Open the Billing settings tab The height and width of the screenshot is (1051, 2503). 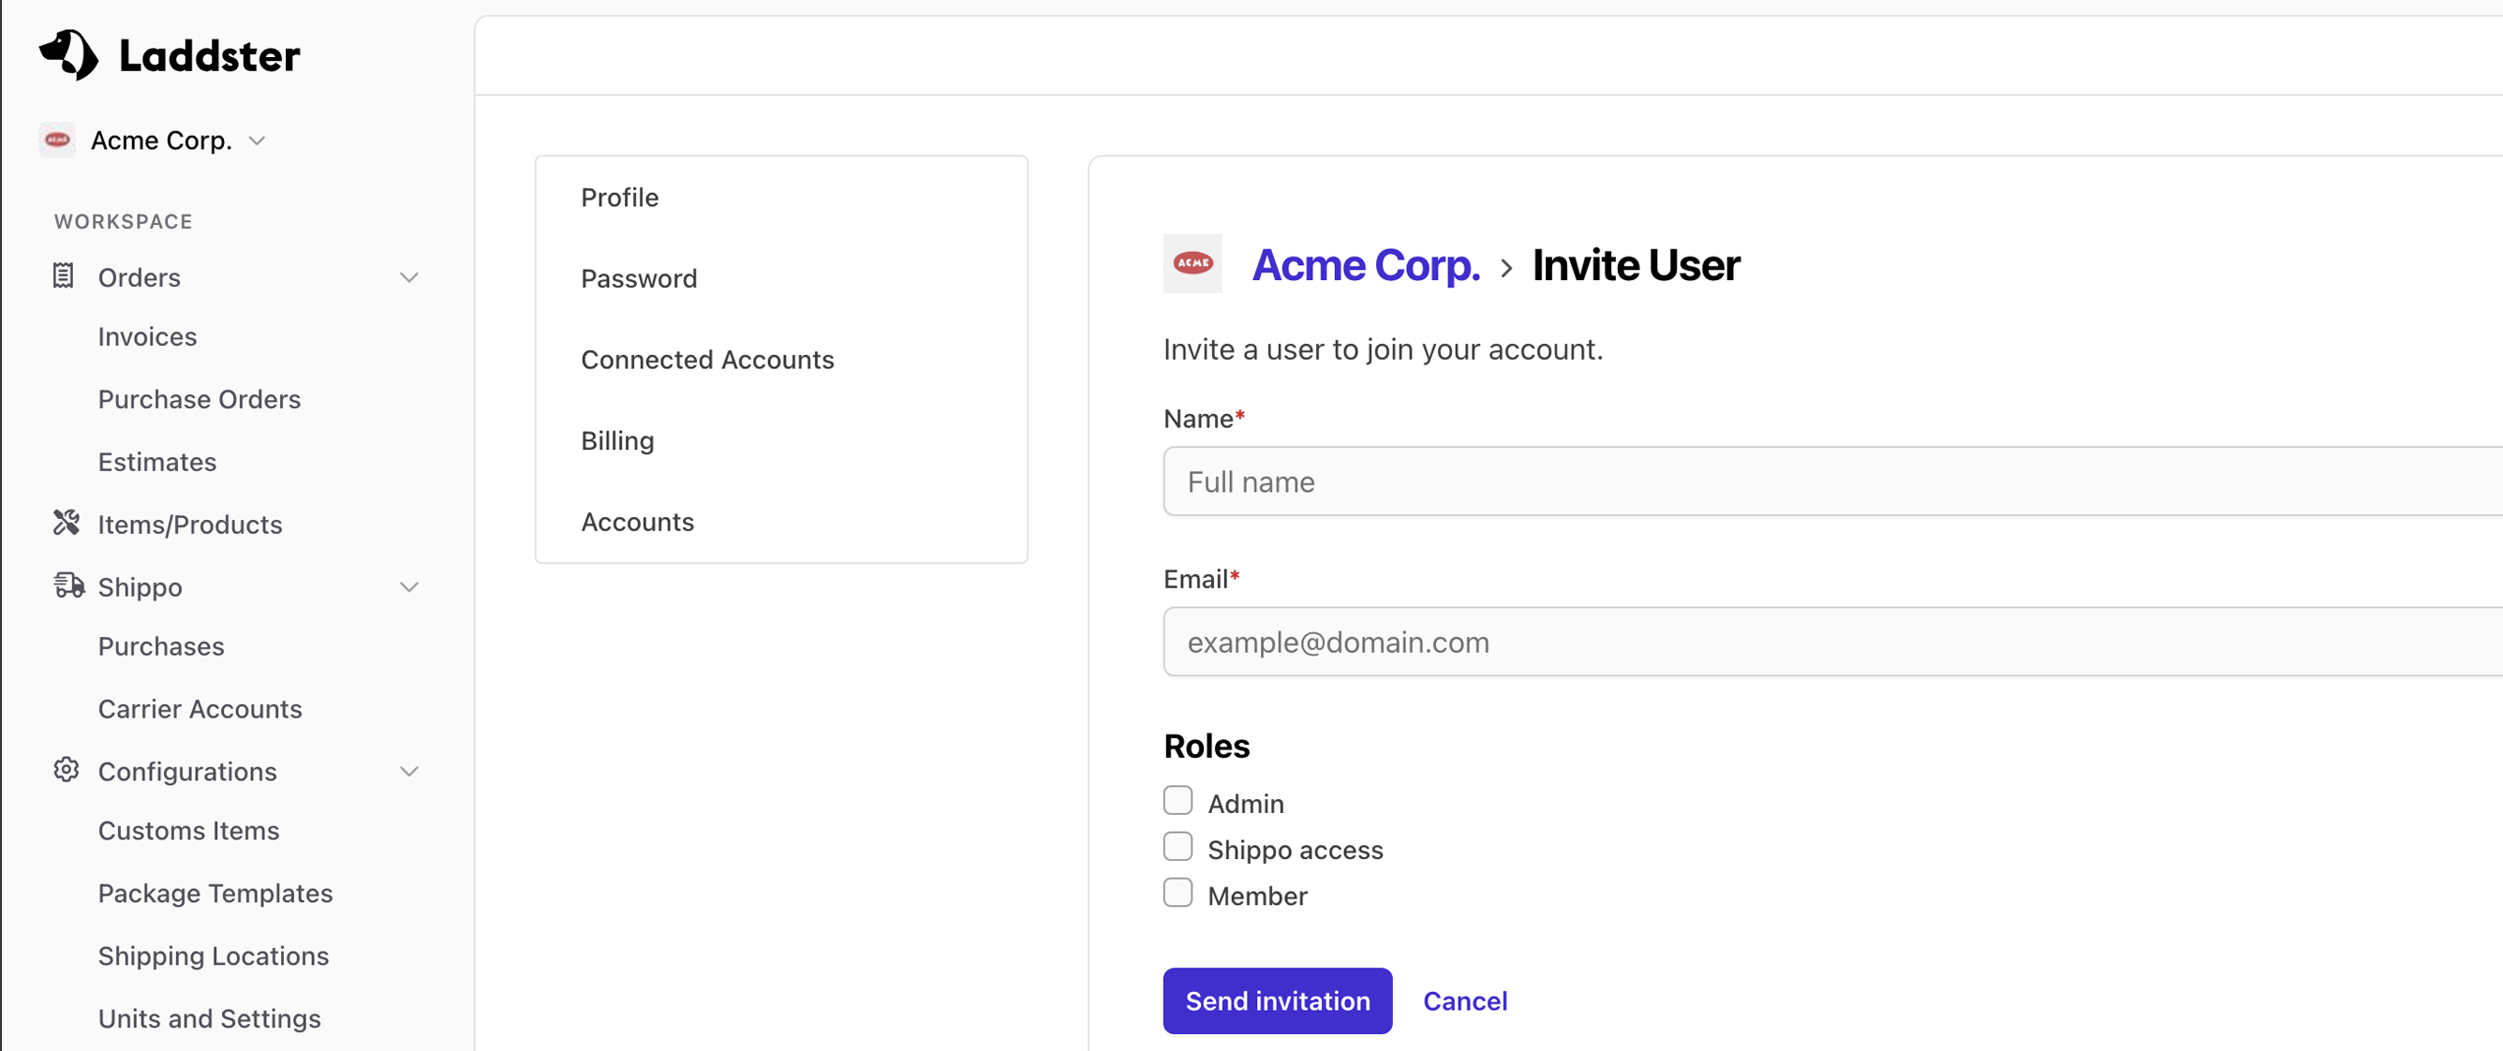coord(617,441)
